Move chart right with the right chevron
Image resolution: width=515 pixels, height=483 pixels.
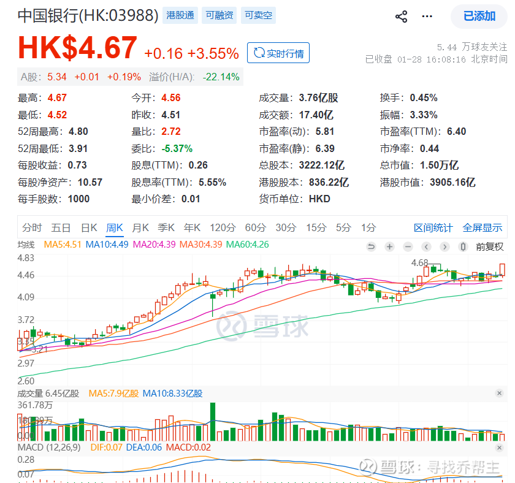tap(444, 246)
